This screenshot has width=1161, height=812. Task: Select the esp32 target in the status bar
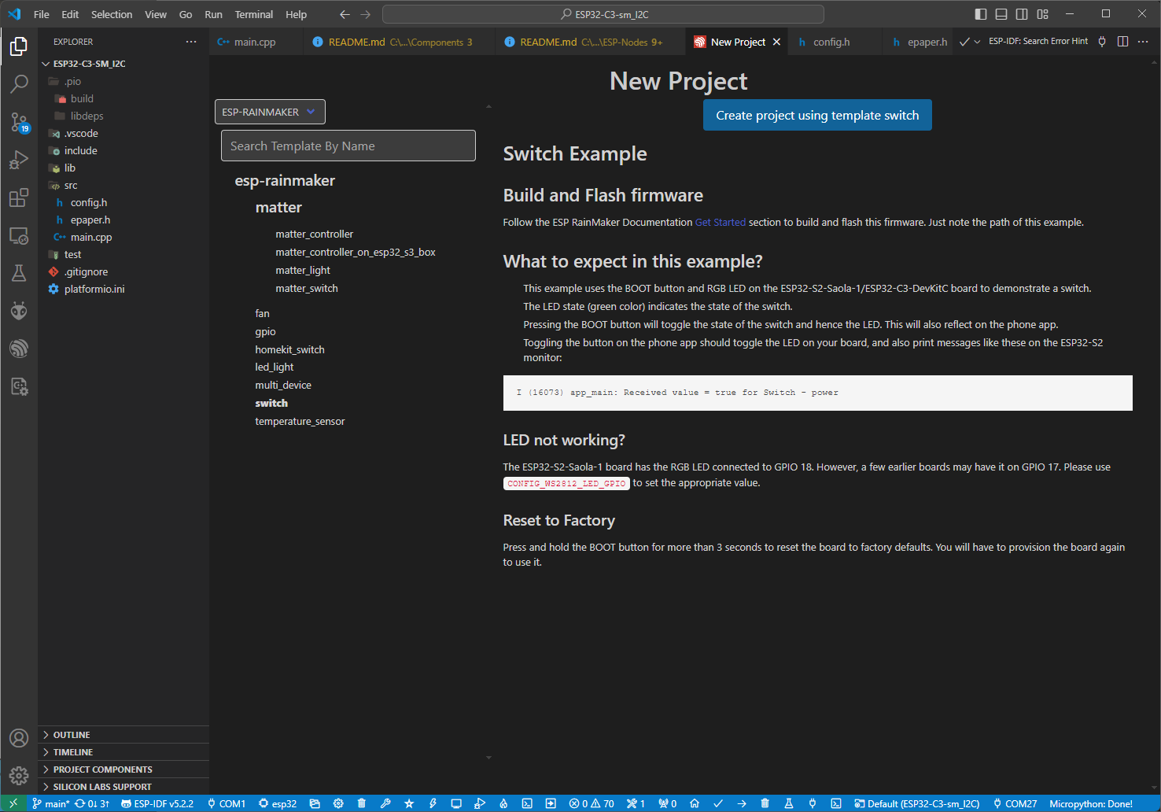pyautogui.click(x=278, y=803)
